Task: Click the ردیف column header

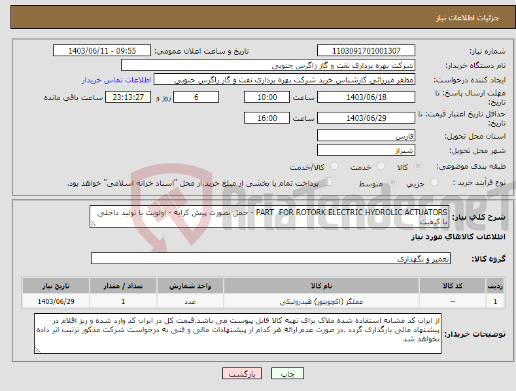Action: (x=495, y=286)
